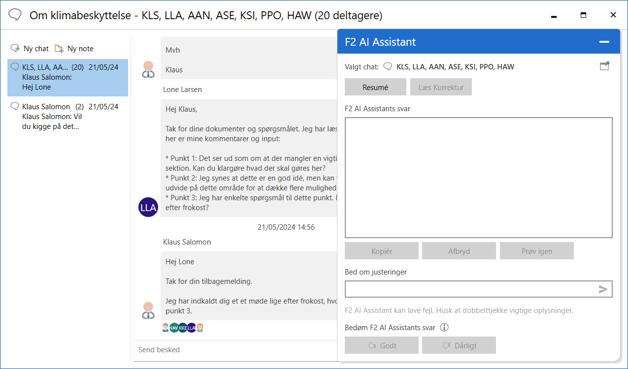Create a new note with Ny note
The width and height of the screenshot is (628, 369).
[74, 49]
